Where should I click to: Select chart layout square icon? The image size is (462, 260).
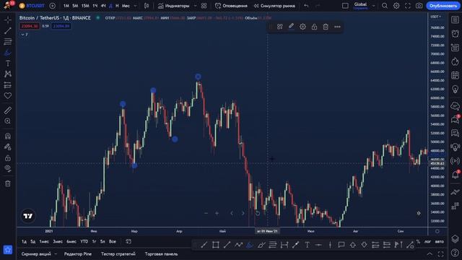(x=345, y=6)
